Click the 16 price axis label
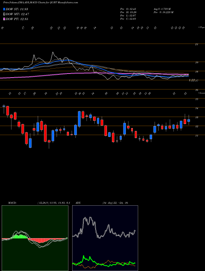 click(x=196, y=90)
